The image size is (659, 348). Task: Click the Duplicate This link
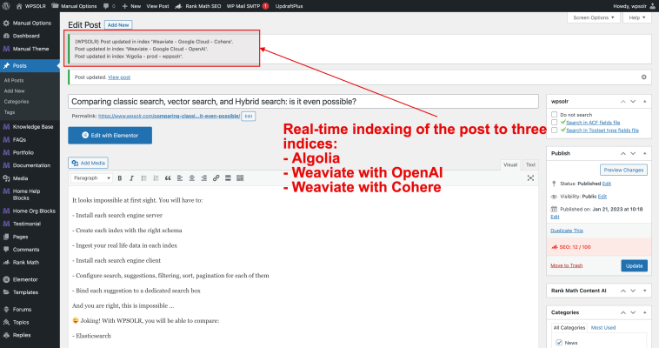pos(567,231)
